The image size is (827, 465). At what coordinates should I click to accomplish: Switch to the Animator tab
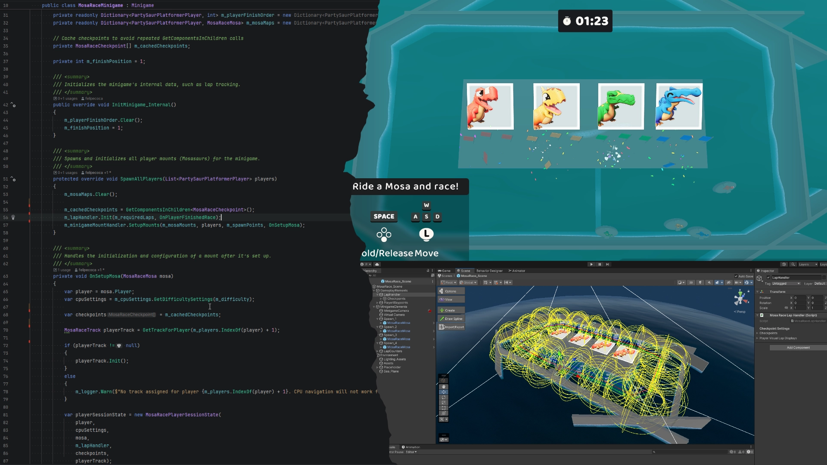517,271
